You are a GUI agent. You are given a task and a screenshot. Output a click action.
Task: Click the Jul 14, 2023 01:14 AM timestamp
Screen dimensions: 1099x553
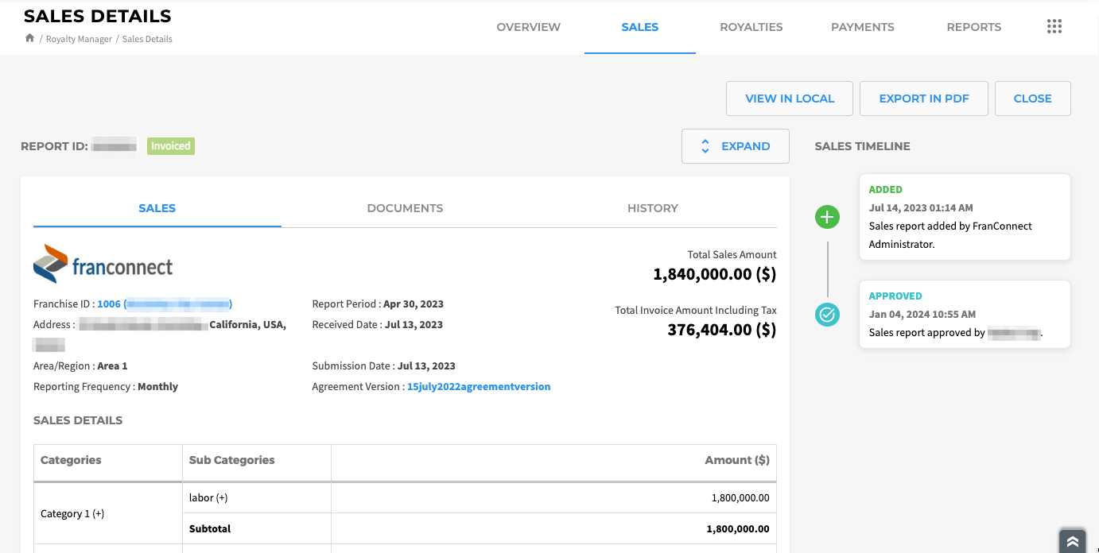pyautogui.click(x=921, y=207)
